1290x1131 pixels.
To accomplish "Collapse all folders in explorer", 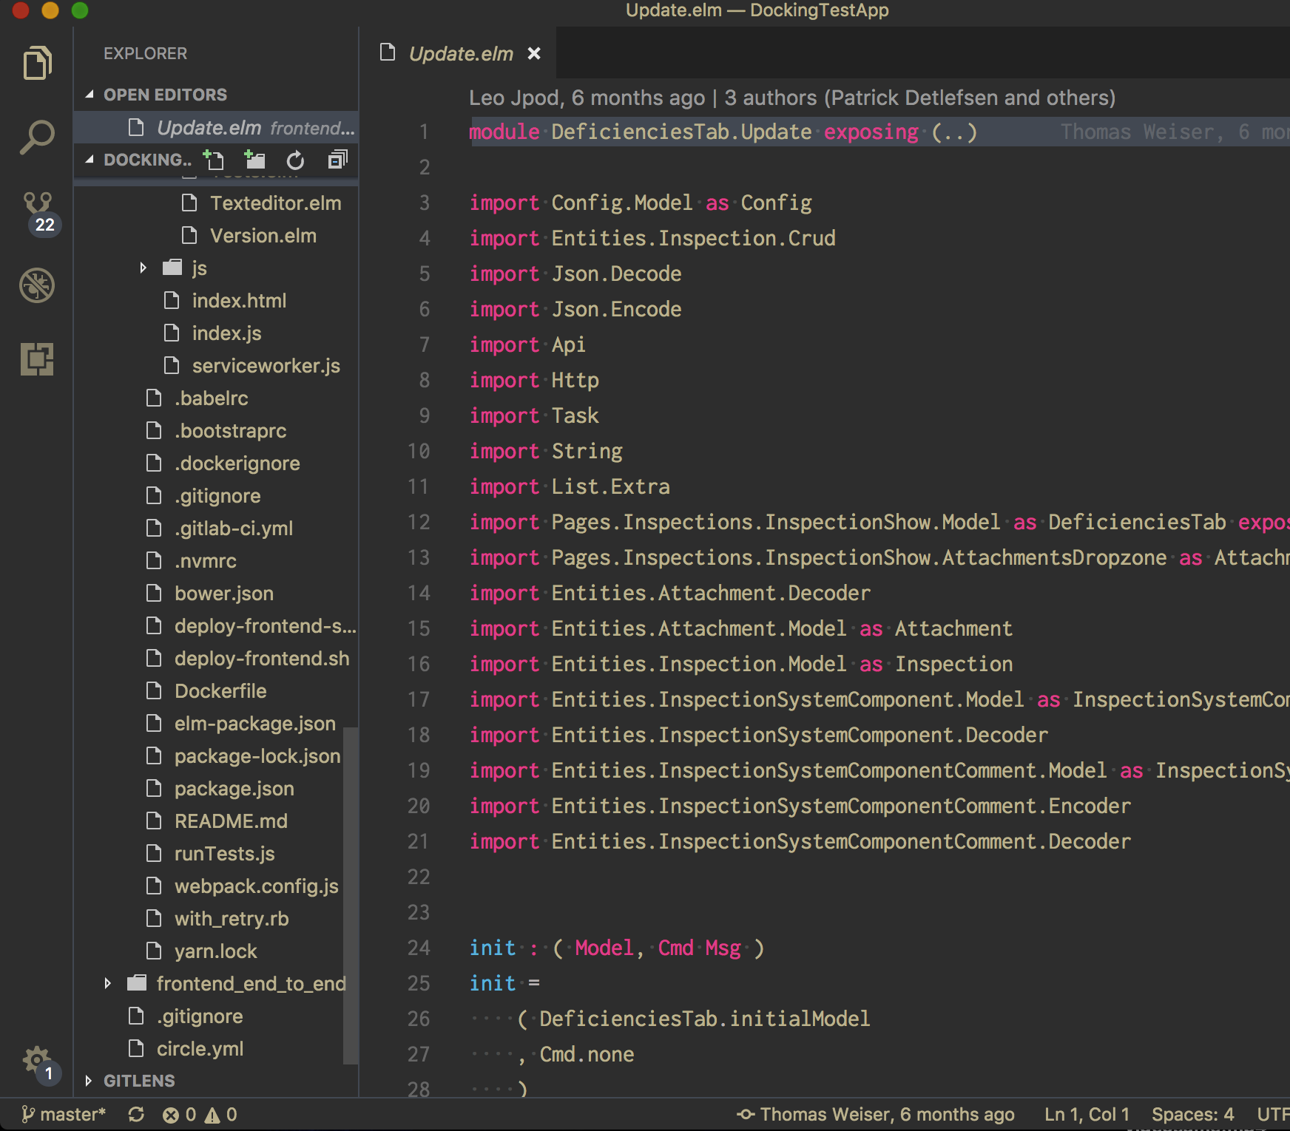I will coord(337,160).
